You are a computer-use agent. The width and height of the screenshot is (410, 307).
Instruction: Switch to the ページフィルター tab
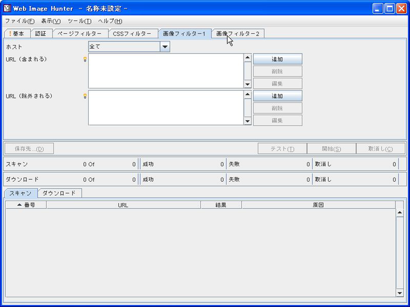click(80, 34)
